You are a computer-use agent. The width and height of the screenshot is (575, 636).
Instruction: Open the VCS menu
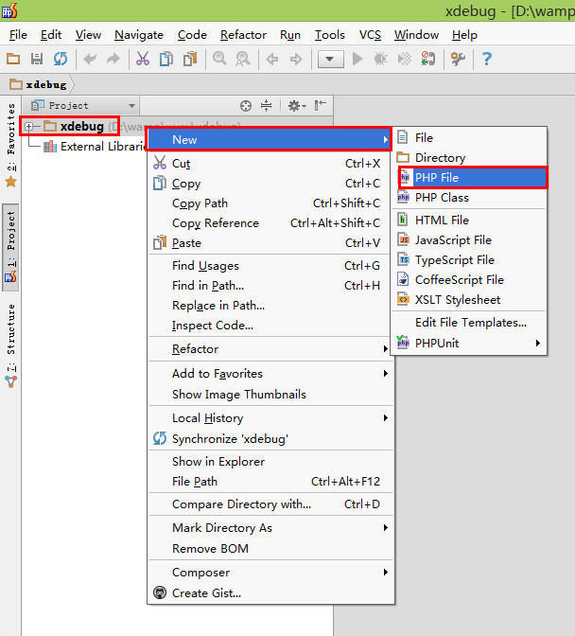(x=370, y=35)
